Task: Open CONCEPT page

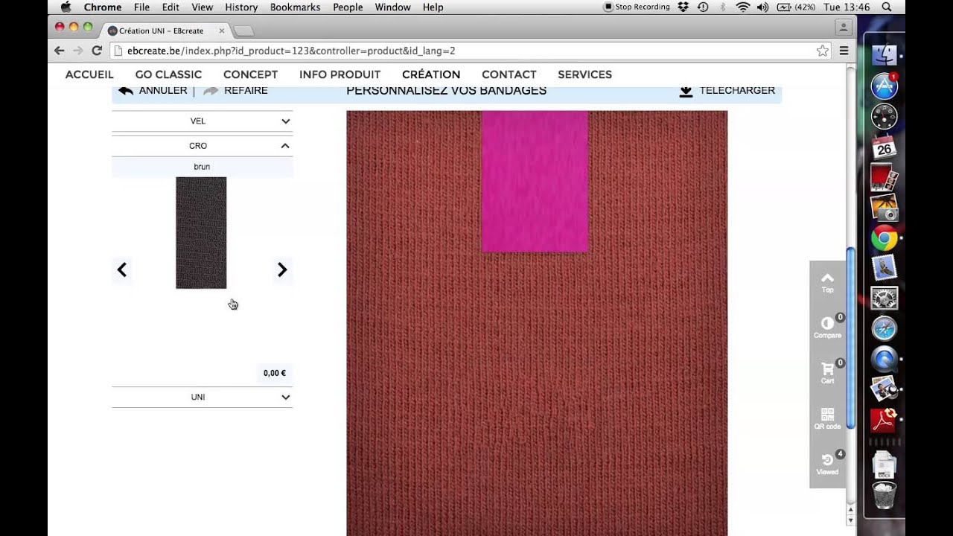Action: point(250,74)
